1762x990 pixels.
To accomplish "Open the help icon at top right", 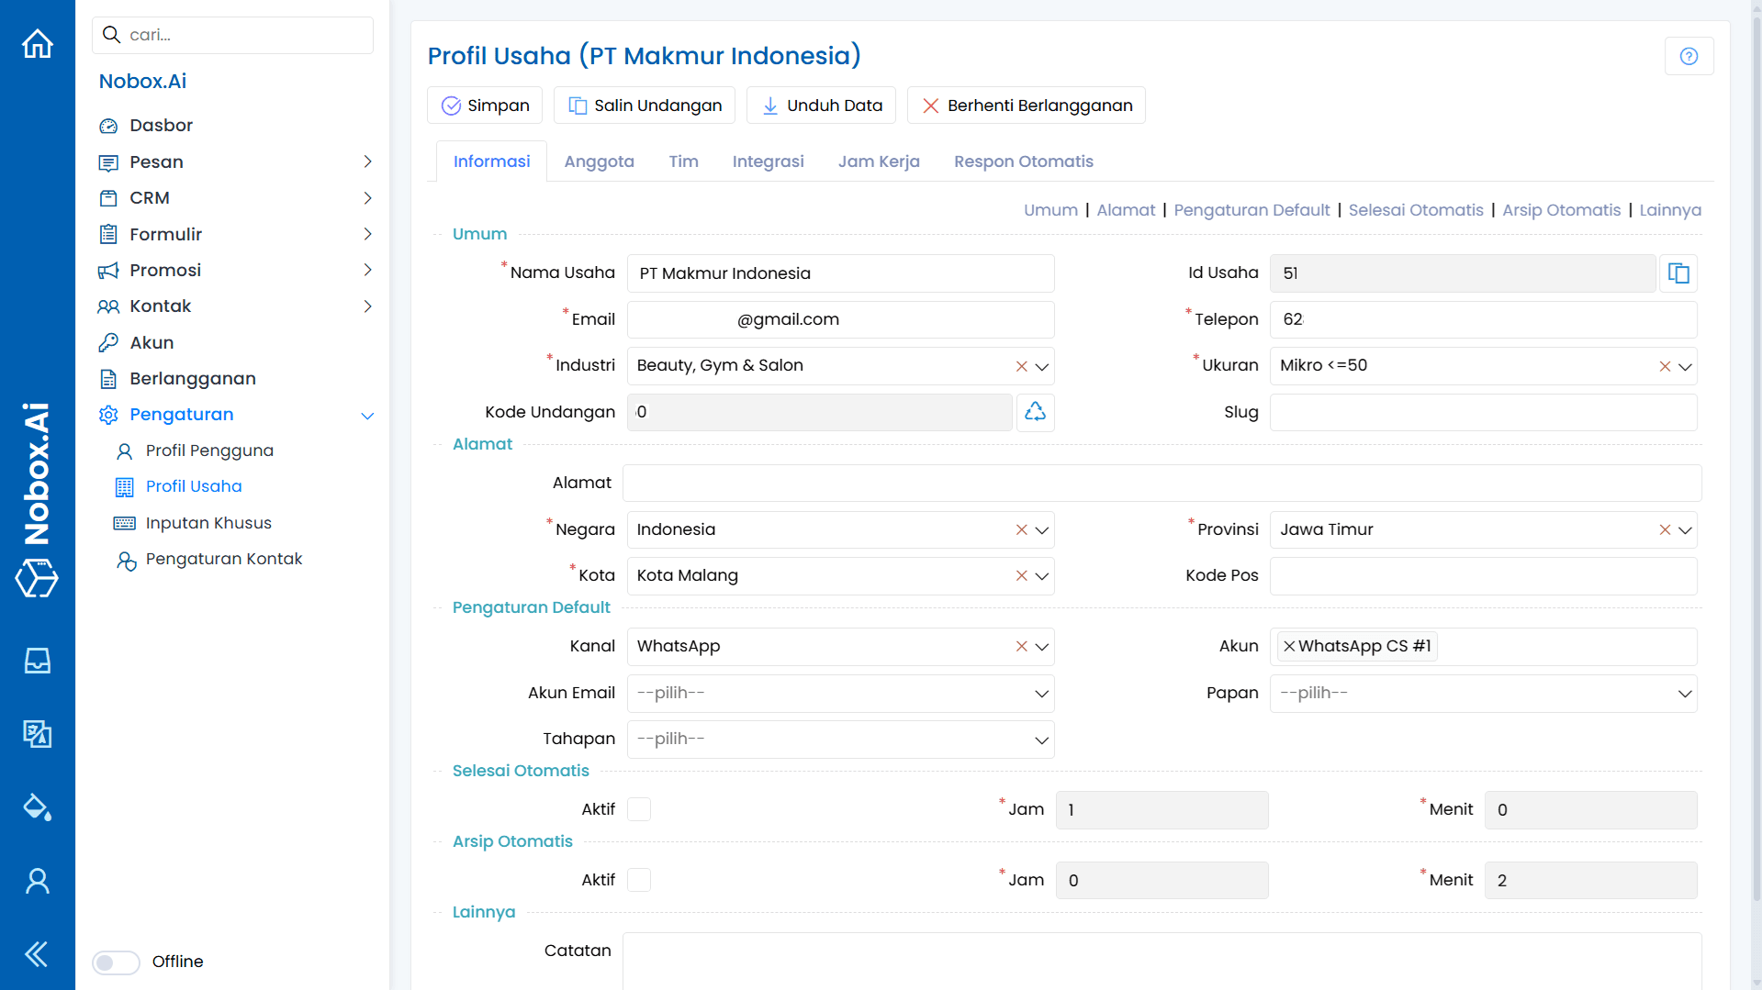I will pyautogui.click(x=1689, y=56).
